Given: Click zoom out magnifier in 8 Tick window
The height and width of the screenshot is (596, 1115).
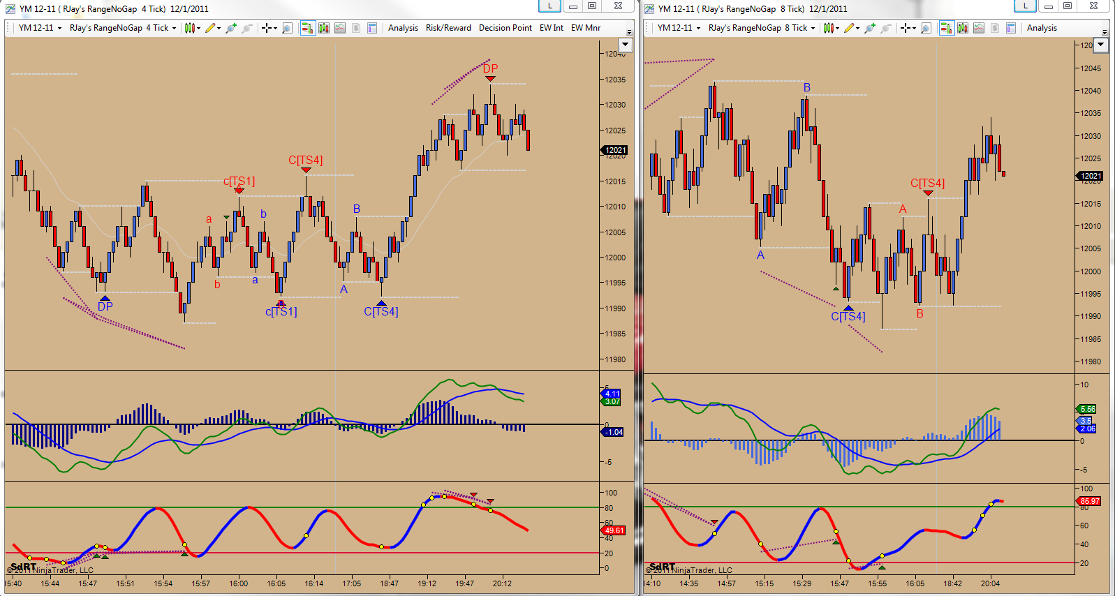Looking at the screenshot, I should 886,28.
